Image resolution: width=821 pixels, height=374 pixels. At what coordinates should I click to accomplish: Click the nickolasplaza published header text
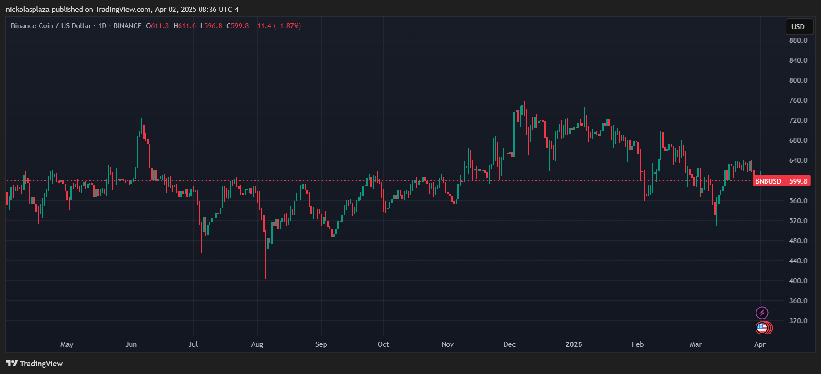click(122, 9)
